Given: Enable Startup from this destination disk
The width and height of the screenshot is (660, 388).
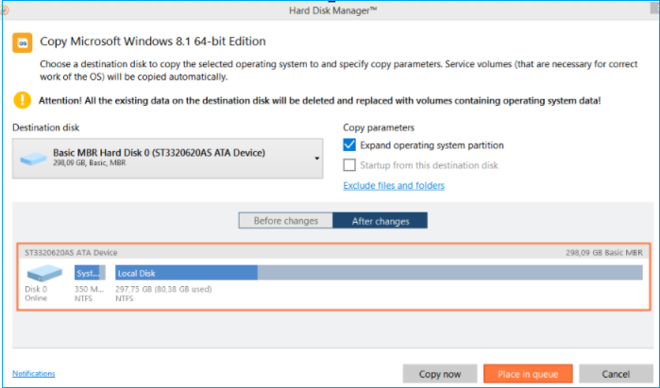Looking at the screenshot, I should 350,165.
